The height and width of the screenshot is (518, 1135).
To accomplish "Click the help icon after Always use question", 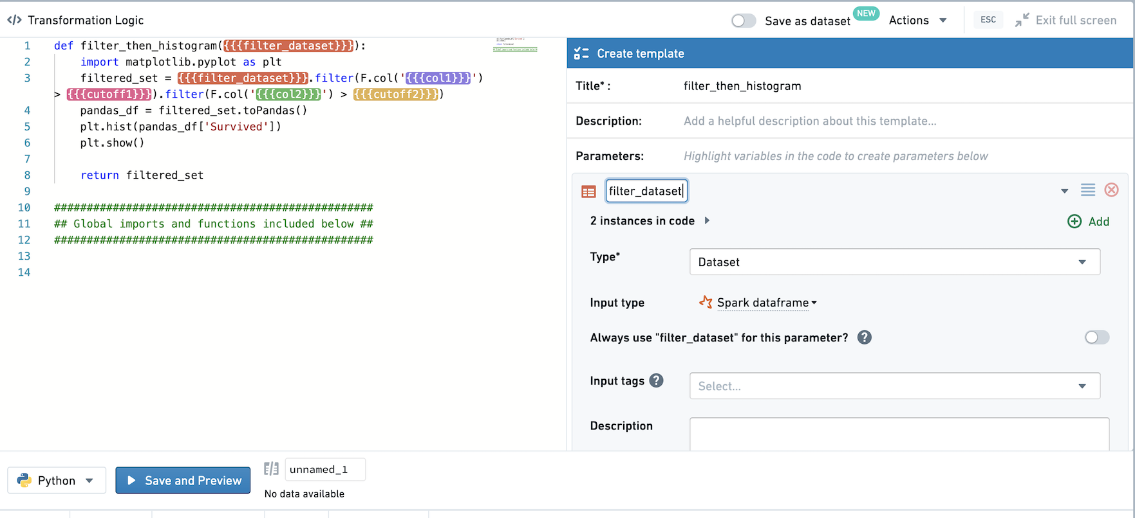I will 865,337.
